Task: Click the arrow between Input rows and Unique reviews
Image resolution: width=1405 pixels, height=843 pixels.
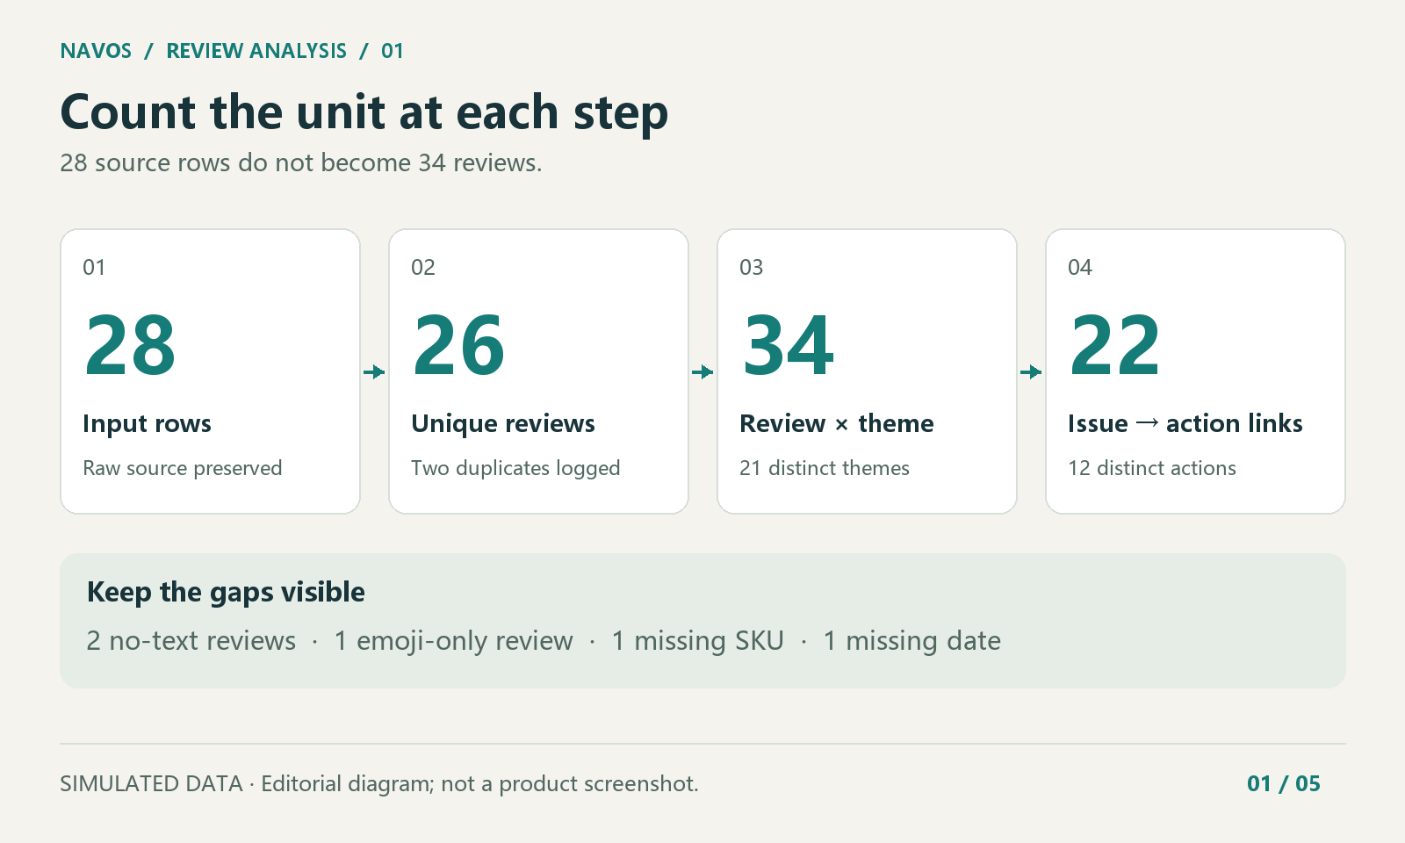Action: point(374,372)
